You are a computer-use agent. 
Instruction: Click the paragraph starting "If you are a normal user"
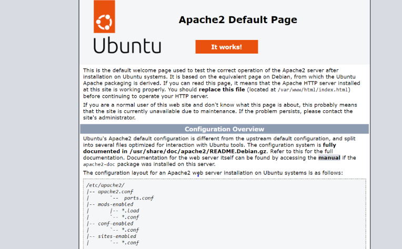[220, 111]
